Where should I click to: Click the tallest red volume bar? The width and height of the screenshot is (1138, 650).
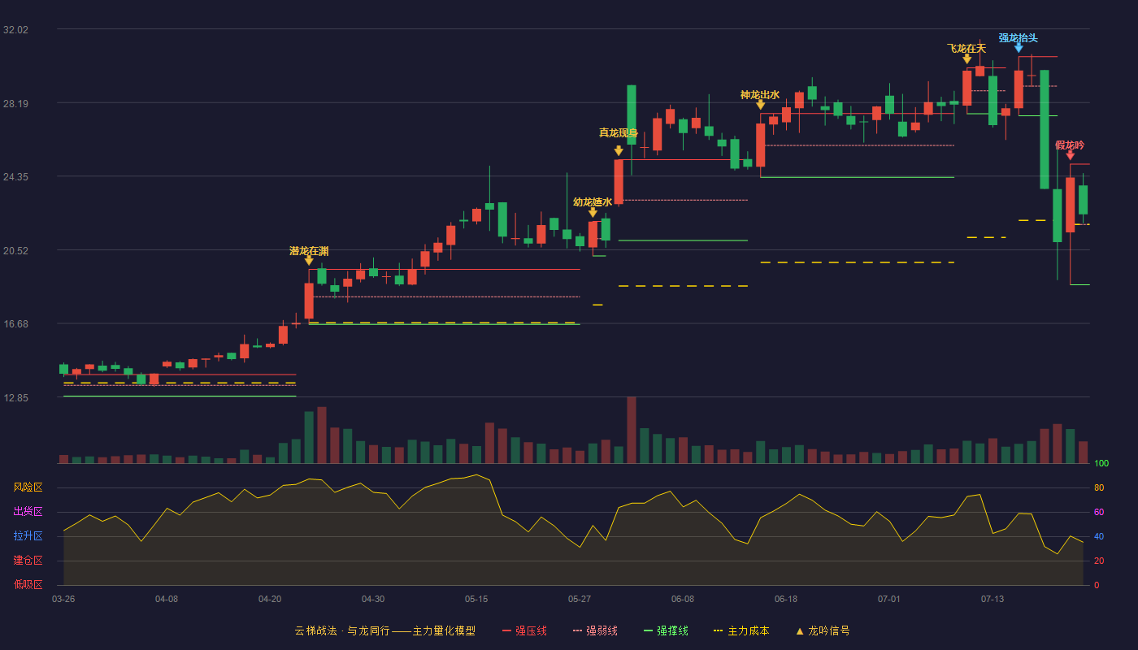(632, 430)
